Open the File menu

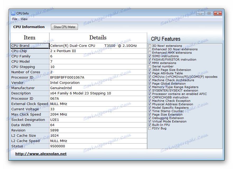(15, 19)
